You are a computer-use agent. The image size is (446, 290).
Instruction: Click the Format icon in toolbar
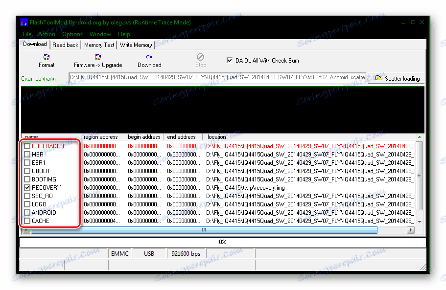pos(47,57)
